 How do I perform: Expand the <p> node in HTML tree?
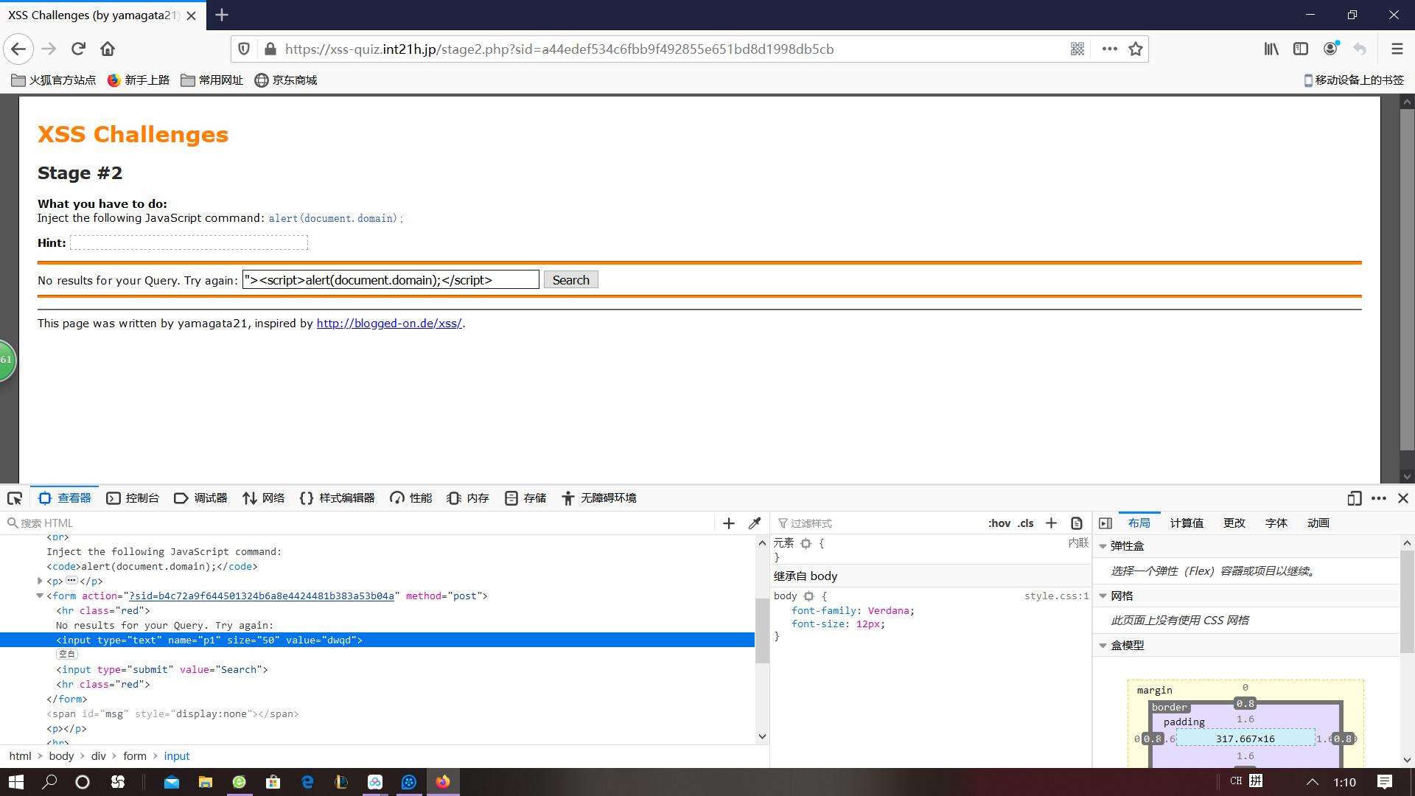click(40, 581)
